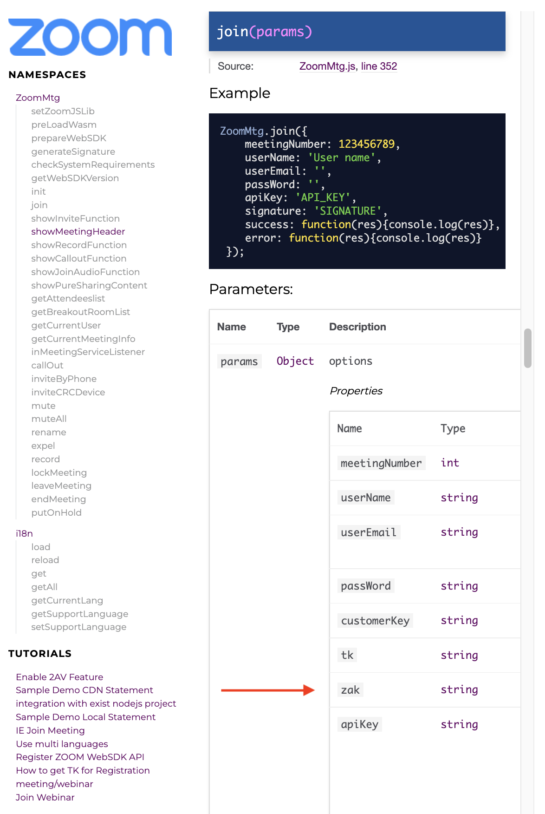545x814 pixels.
Task: Select getCurrentLang entry
Action: click(67, 600)
